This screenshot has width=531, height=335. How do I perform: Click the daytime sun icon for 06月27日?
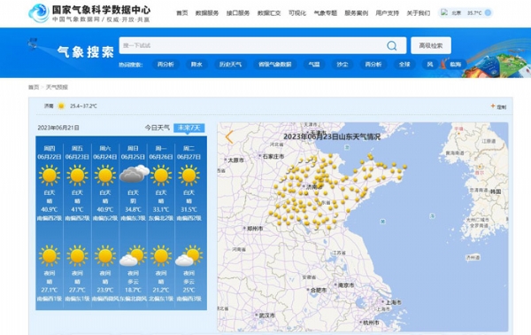189,175
